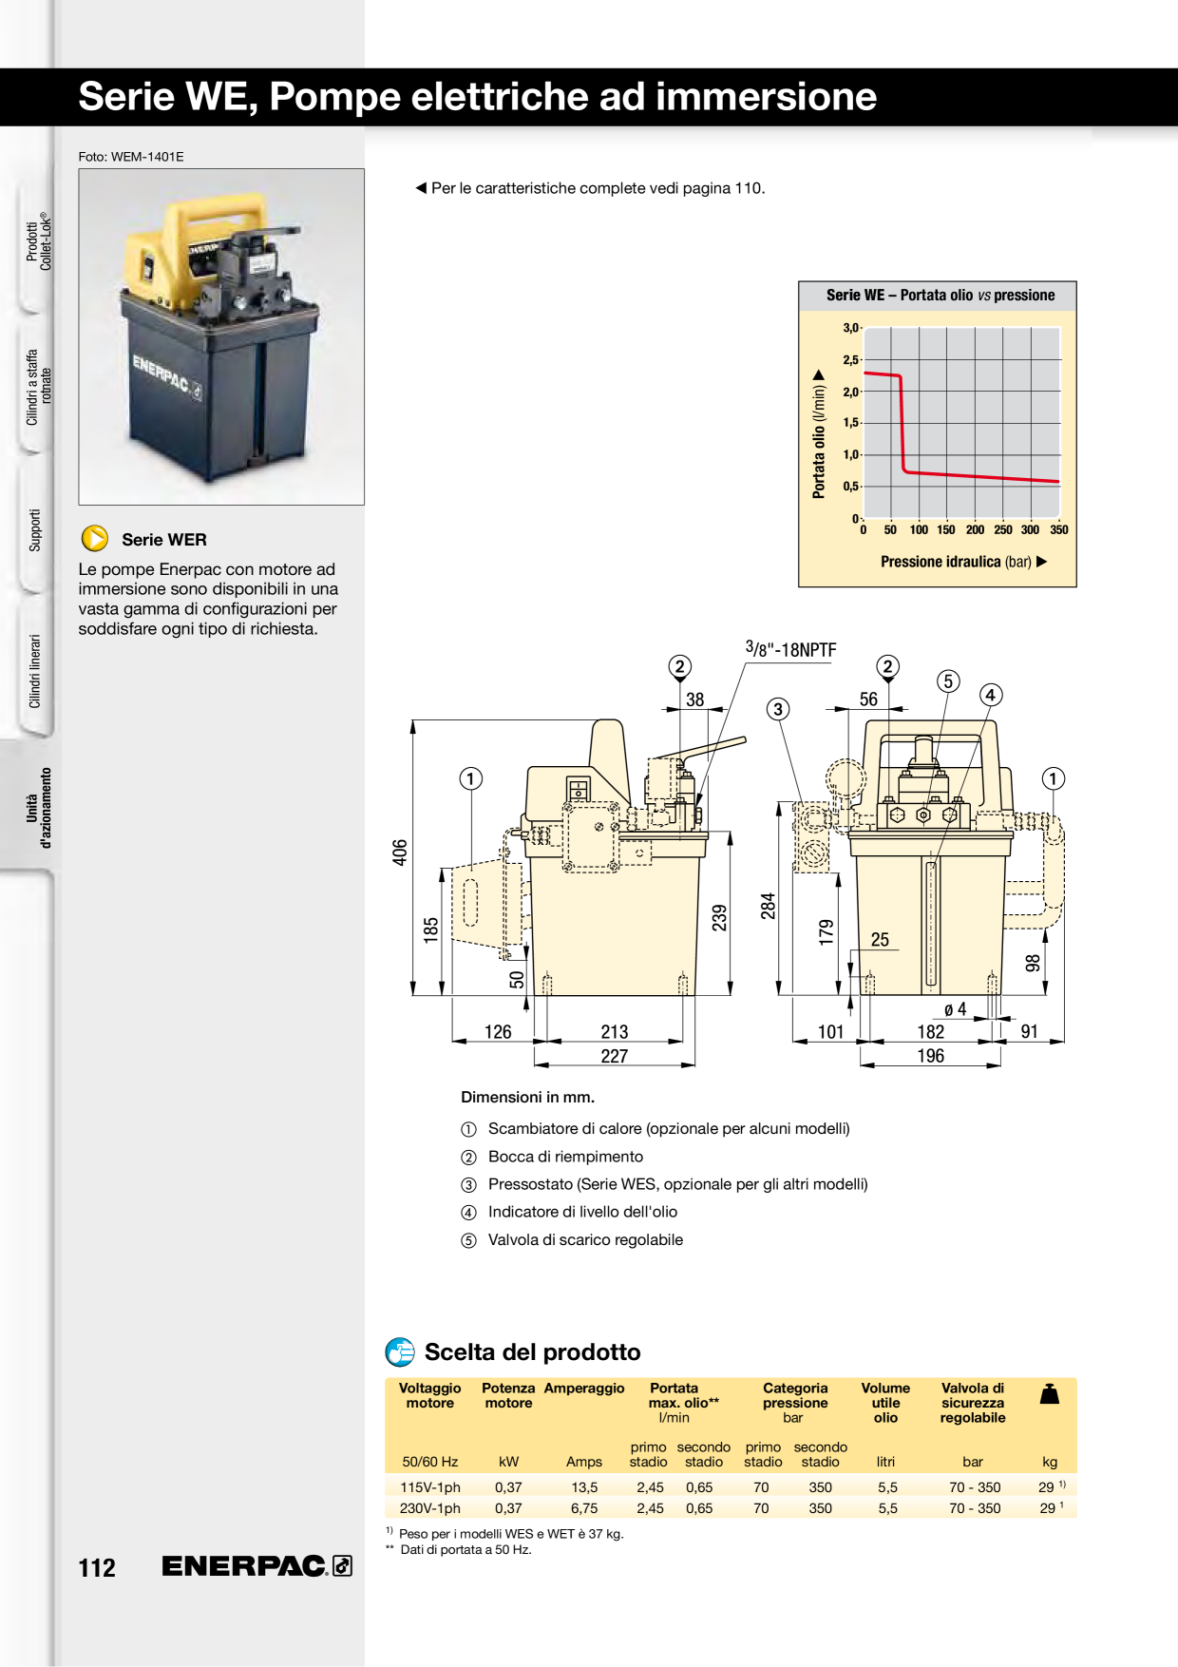Click the WEM-1401E pump product photo
Image resolution: width=1178 pixels, height=1667 pixels.
[221, 336]
